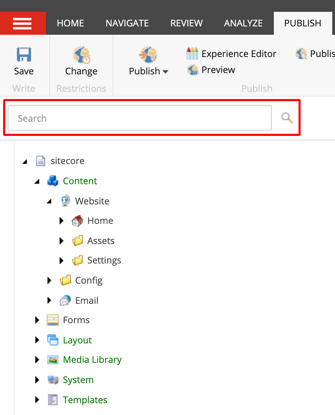This screenshot has height=415, width=335.
Task: Click the Change restrictions globe icon
Action: 82,55
